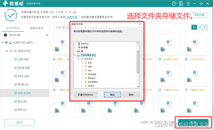214x130 pixels.
Task: Click the file search input field
Action: click(62, 27)
